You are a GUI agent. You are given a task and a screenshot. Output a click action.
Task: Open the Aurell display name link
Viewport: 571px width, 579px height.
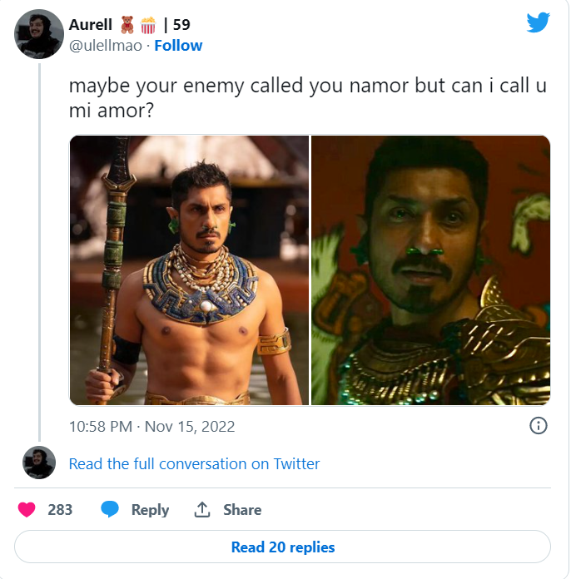[x=90, y=25]
